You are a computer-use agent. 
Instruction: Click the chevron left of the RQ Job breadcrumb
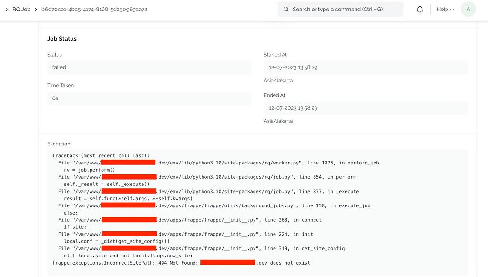pos(7,9)
